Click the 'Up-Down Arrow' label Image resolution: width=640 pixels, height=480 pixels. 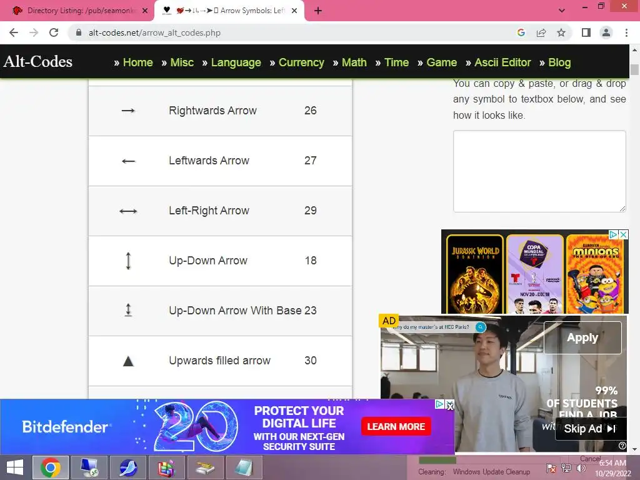(208, 261)
